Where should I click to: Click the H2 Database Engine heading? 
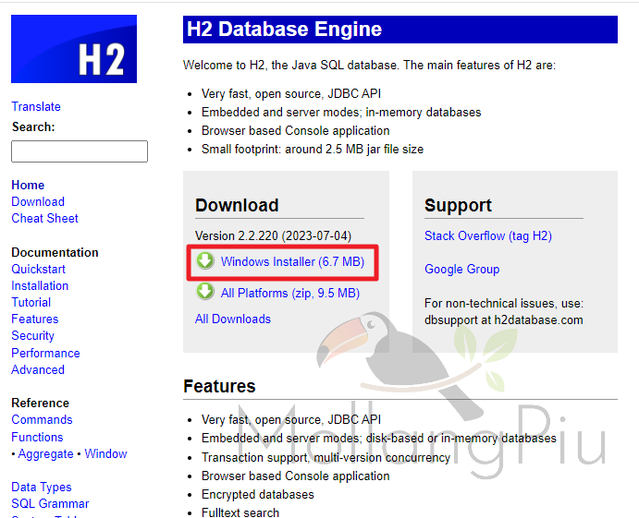pos(284,29)
